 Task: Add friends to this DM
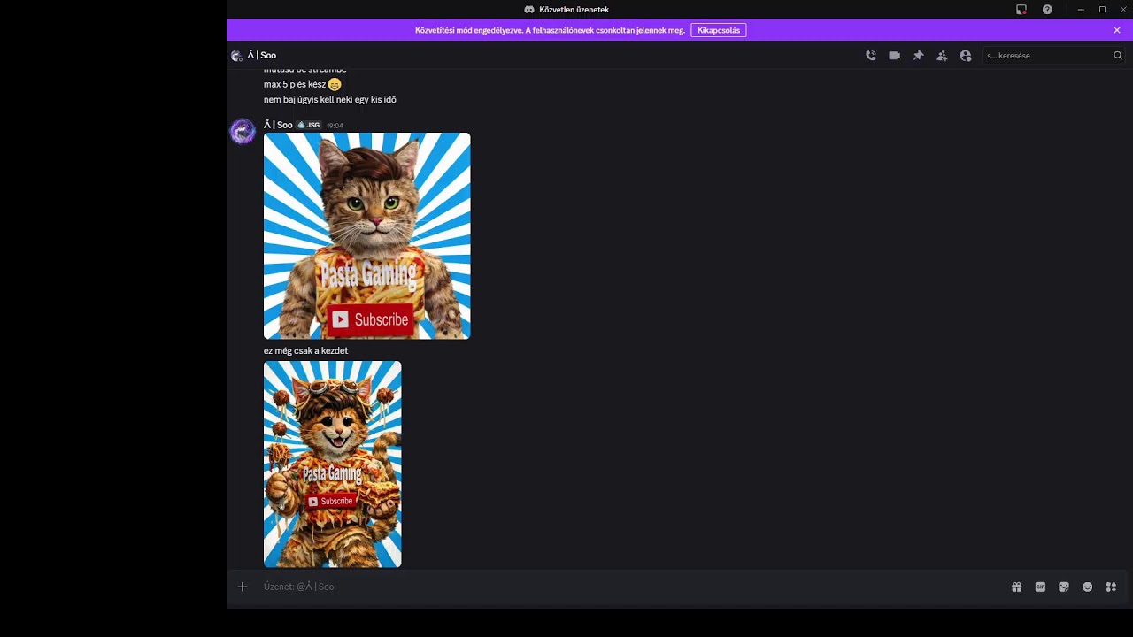[942, 56]
